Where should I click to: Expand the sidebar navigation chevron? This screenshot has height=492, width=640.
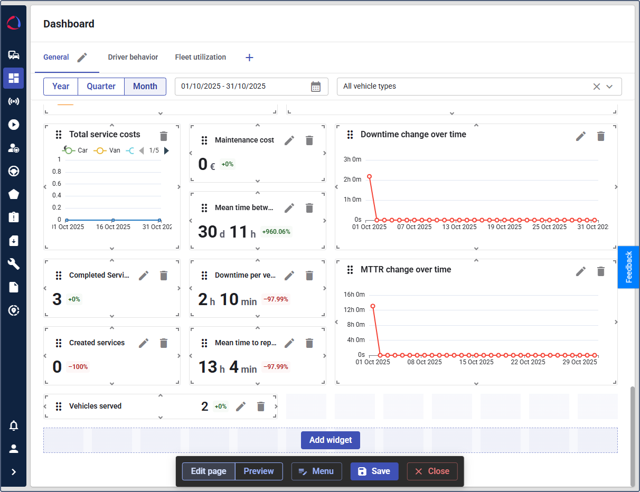14,472
